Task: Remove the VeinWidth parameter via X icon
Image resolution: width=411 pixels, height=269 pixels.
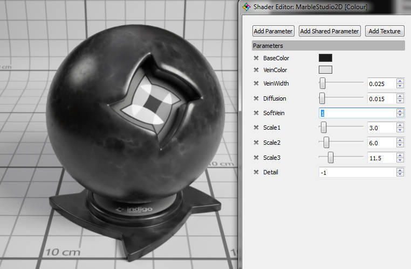Action: click(x=256, y=83)
